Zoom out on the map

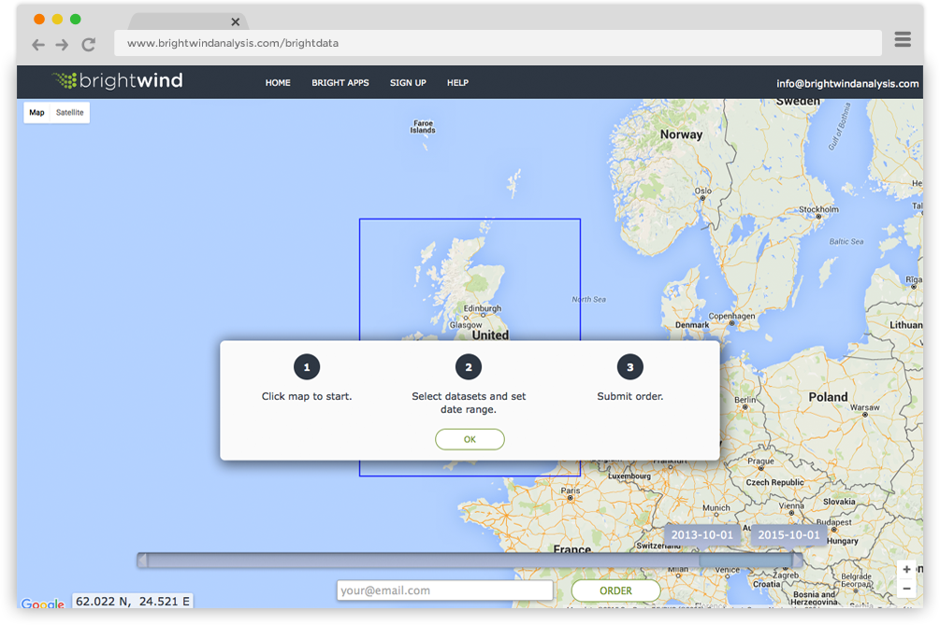click(906, 589)
